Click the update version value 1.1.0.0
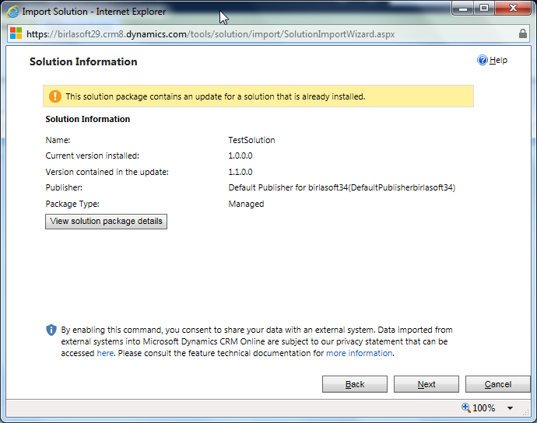537x423 pixels. coord(240,172)
